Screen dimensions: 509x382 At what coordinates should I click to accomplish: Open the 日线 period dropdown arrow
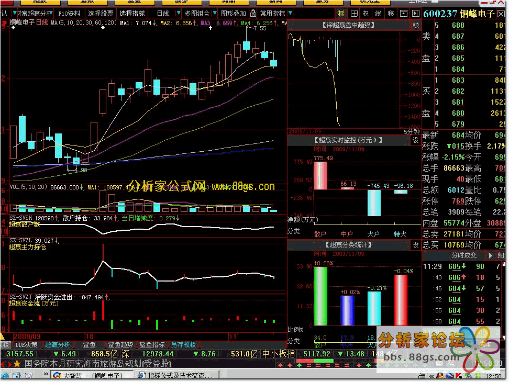click(x=178, y=13)
